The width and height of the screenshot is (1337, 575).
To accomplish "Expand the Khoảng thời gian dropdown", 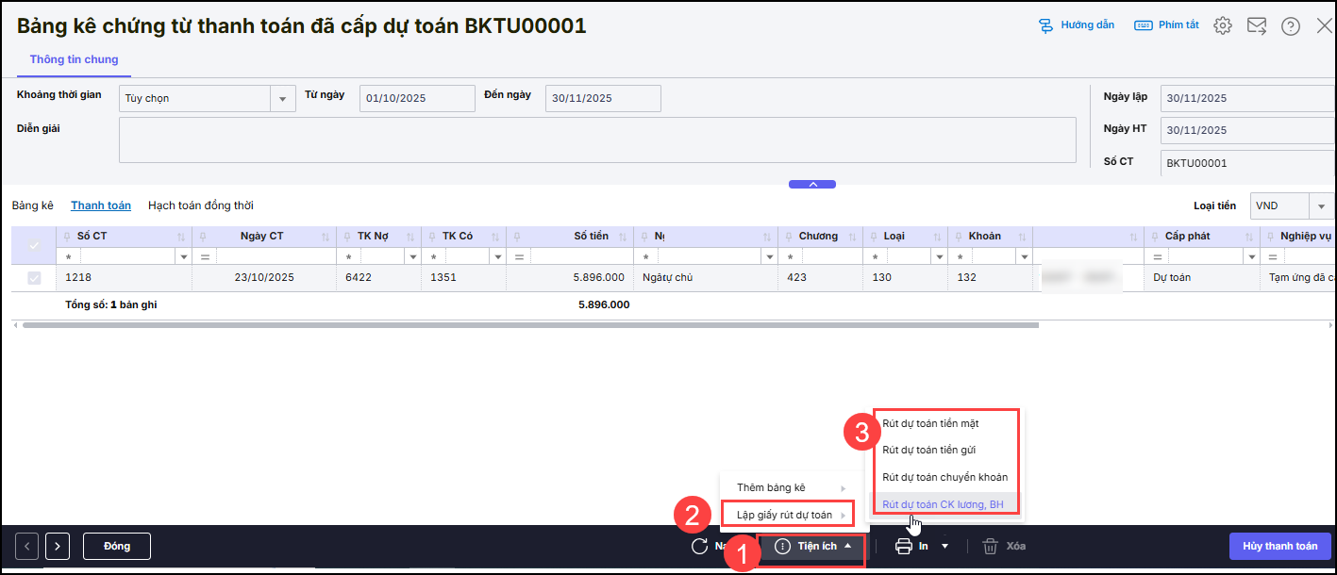I will coord(282,98).
